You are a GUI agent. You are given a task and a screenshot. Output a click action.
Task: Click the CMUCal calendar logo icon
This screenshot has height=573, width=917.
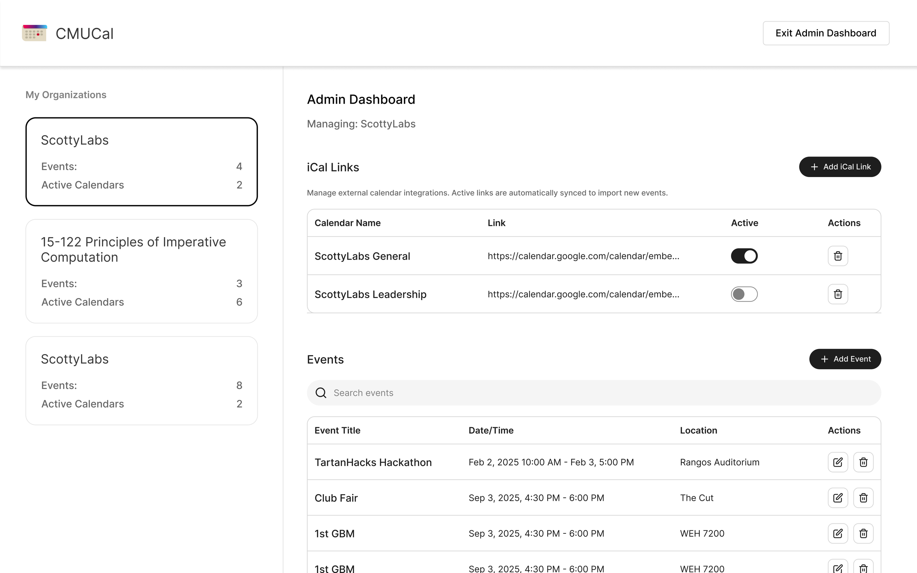(x=34, y=33)
